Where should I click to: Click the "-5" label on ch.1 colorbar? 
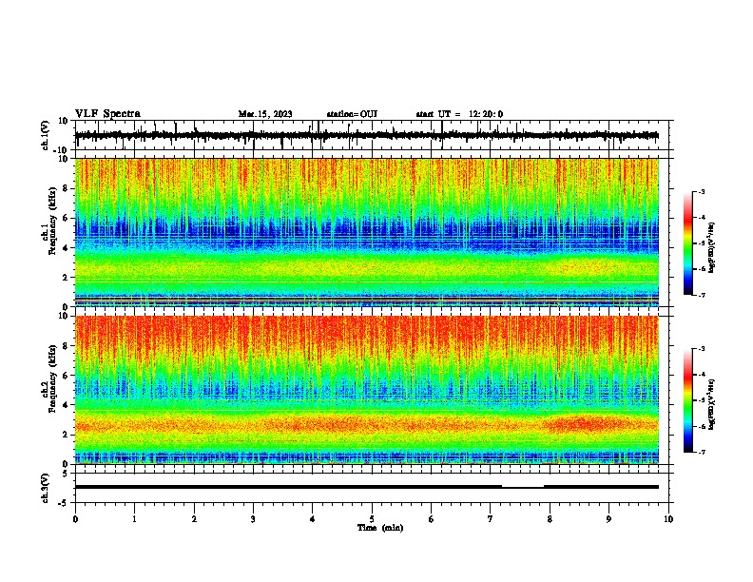[x=702, y=243]
